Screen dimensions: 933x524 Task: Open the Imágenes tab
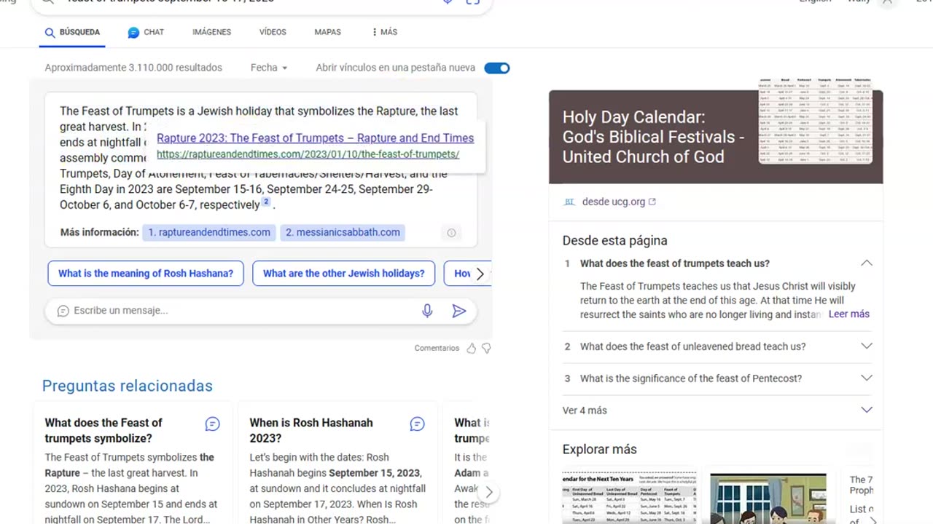211,32
